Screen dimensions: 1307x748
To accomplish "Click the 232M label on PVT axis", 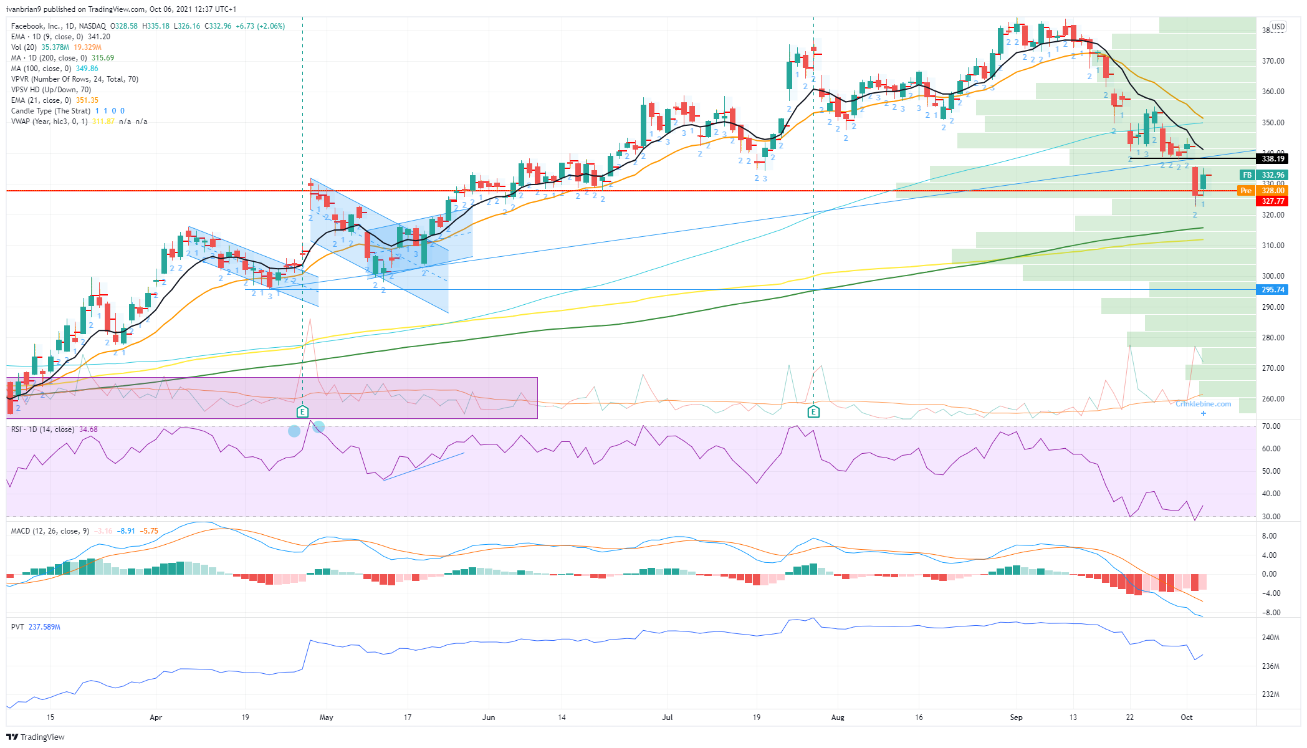I will click(1271, 694).
